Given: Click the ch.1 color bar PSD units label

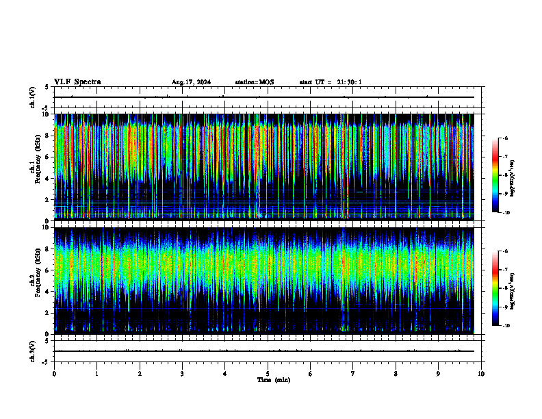Looking at the screenshot, I should click(x=512, y=178).
